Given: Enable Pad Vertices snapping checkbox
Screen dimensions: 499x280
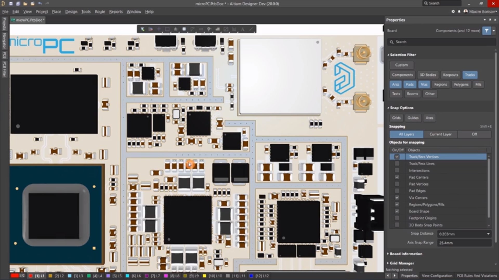Looking at the screenshot, I should pos(397,184).
